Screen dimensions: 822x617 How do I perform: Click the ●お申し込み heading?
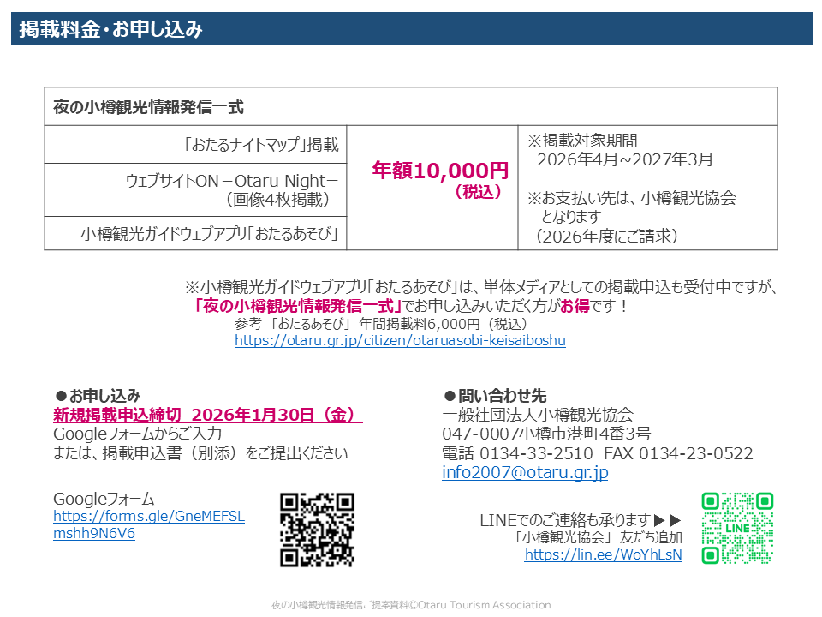point(97,396)
